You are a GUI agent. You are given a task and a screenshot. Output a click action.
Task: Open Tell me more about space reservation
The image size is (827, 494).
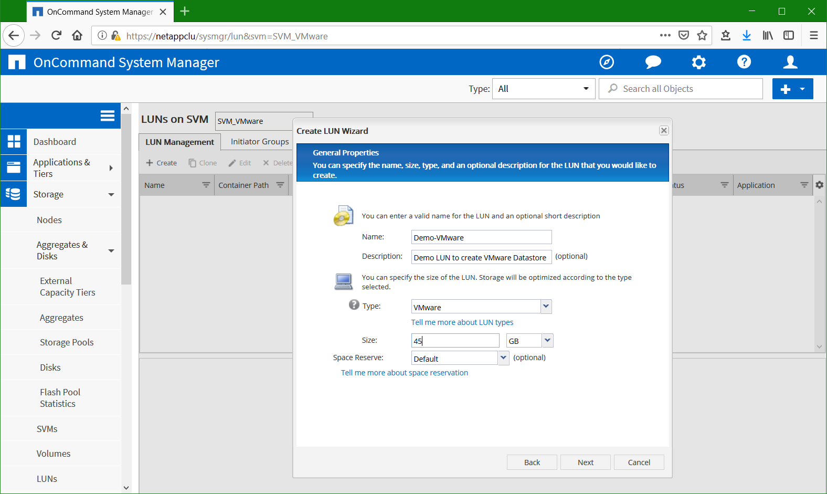pyautogui.click(x=405, y=373)
